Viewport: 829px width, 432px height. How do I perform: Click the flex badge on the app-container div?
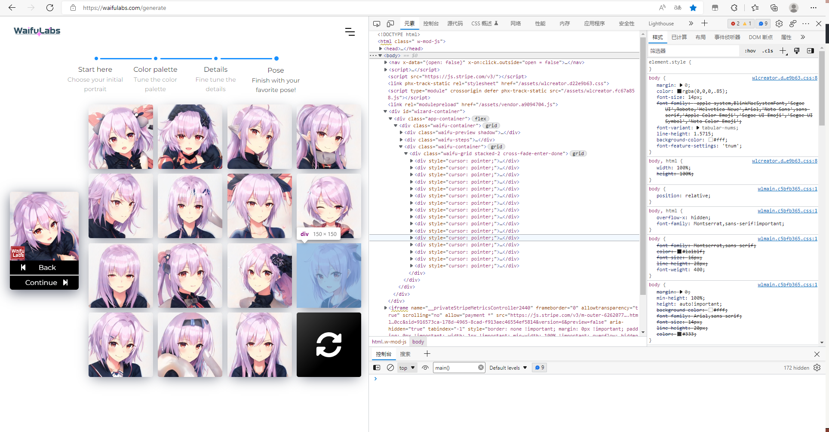coord(480,119)
